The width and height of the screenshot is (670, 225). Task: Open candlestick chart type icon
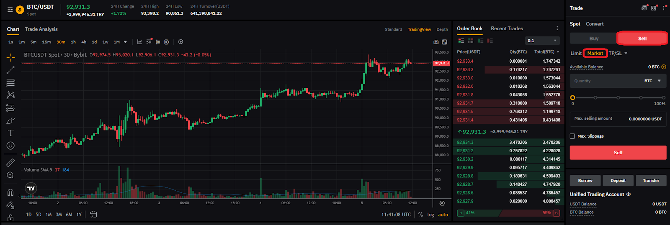pyautogui.click(x=158, y=42)
